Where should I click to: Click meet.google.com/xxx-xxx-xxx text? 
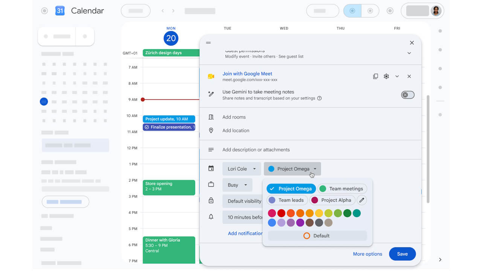pyautogui.click(x=250, y=80)
